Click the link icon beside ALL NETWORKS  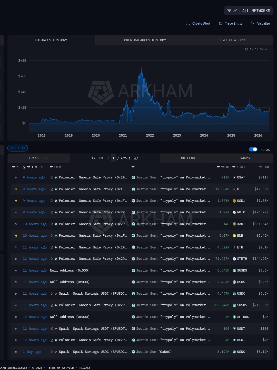point(235,11)
